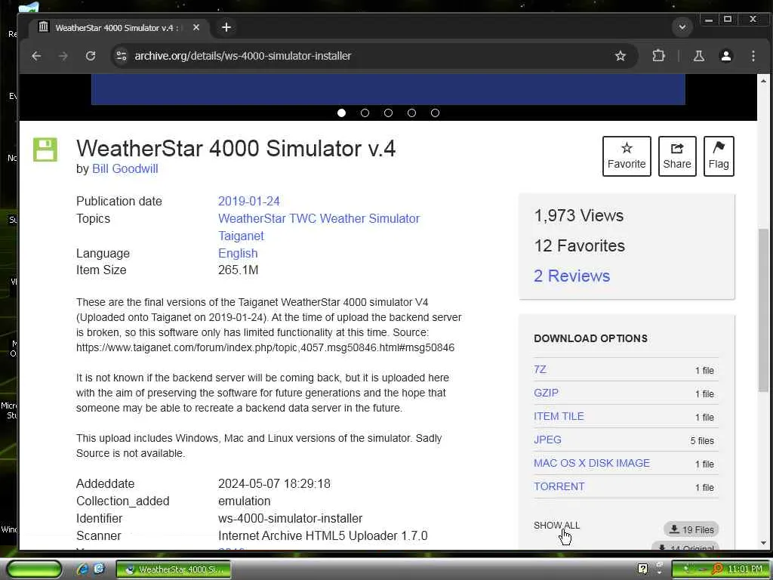773x580 pixels.
Task: Download the ITEM TILE option
Action: [559, 416]
